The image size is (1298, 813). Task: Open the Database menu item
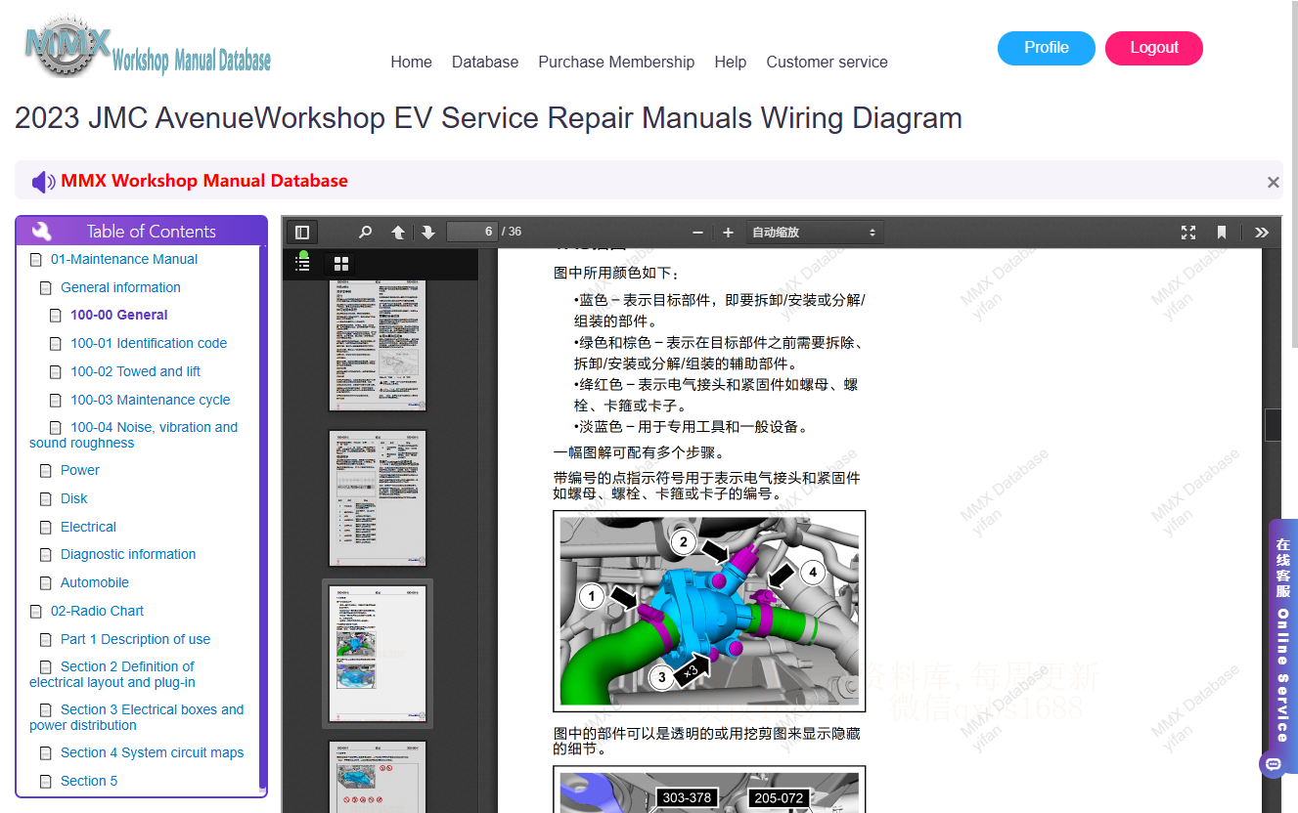pos(485,62)
